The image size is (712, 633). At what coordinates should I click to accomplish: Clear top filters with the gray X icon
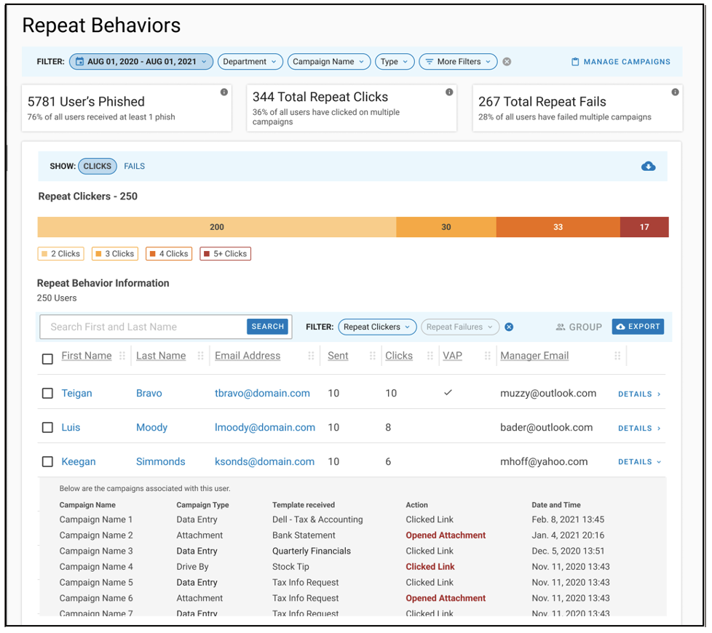(x=507, y=62)
